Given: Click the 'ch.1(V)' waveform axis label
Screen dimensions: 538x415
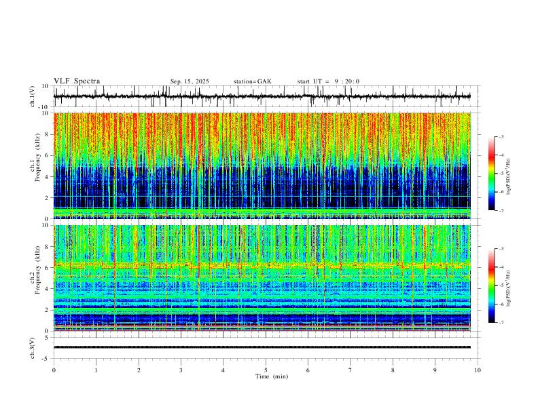Looking at the screenshot, I should click(33, 96).
